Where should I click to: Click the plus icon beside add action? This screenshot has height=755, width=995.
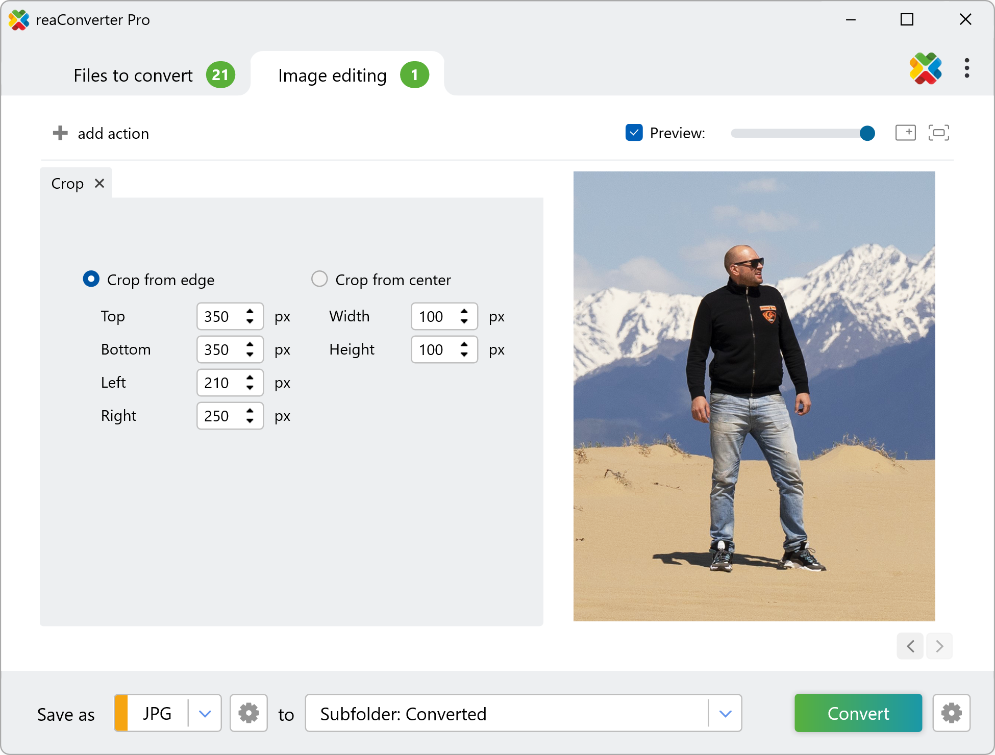[60, 133]
